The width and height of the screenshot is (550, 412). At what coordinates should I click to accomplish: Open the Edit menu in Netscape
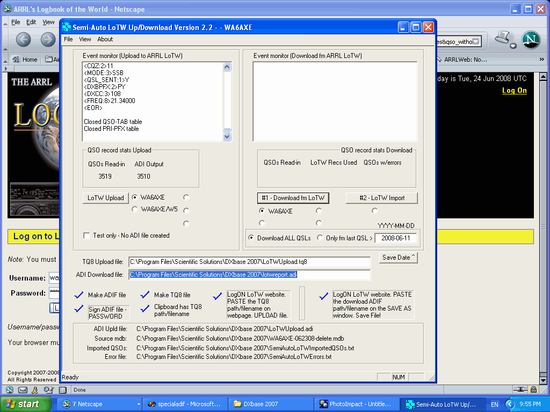[x=31, y=22]
